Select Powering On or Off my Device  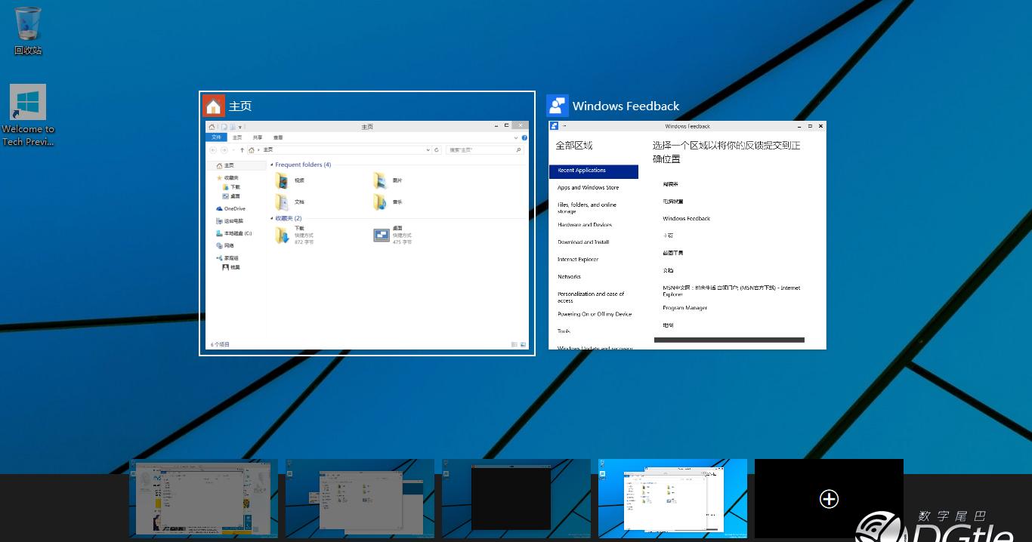(595, 314)
